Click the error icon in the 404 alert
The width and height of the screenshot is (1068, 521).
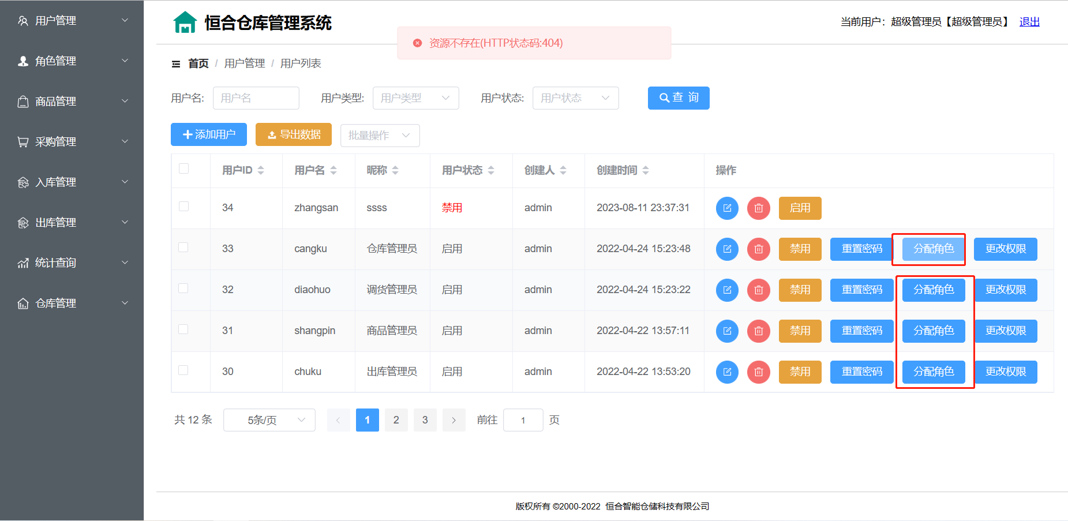(x=417, y=43)
